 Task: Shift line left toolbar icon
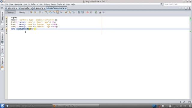79,12
